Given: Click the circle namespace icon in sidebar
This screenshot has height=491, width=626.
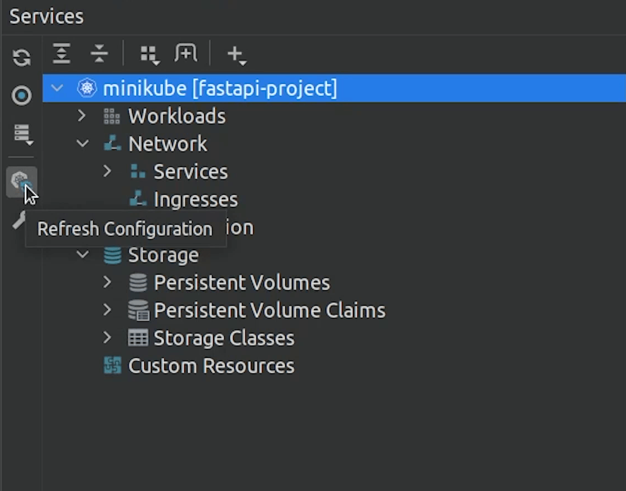Looking at the screenshot, I should click(x=22, y=96).
